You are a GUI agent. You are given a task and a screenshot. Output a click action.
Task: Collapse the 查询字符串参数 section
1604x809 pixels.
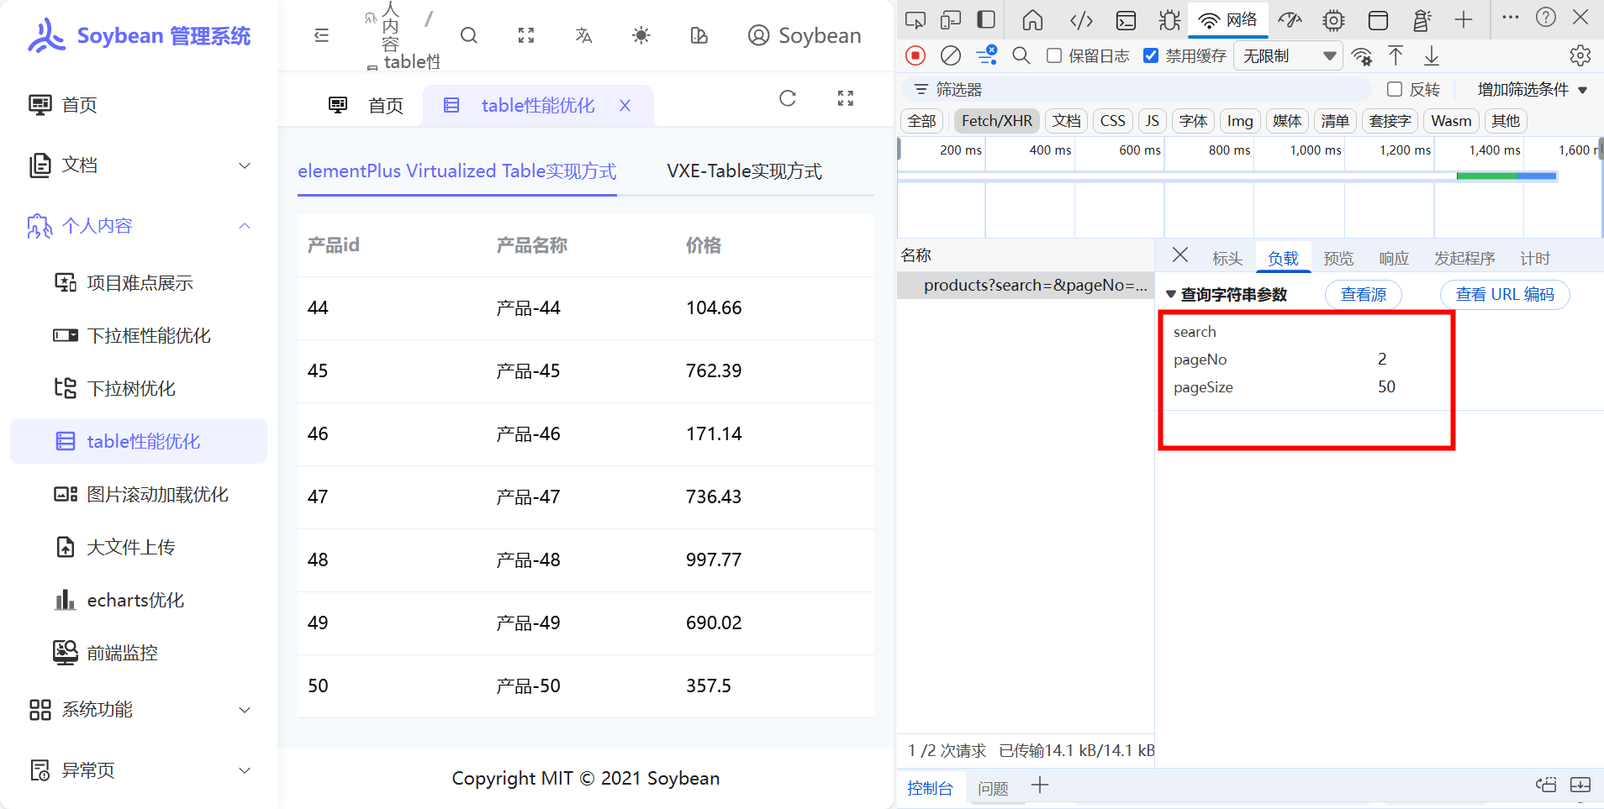tap(1171, 295)
